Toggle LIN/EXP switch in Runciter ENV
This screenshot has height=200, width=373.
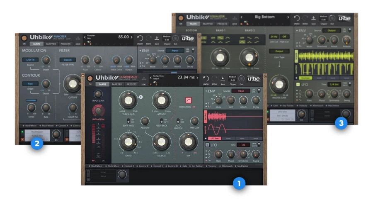[193, 50]
